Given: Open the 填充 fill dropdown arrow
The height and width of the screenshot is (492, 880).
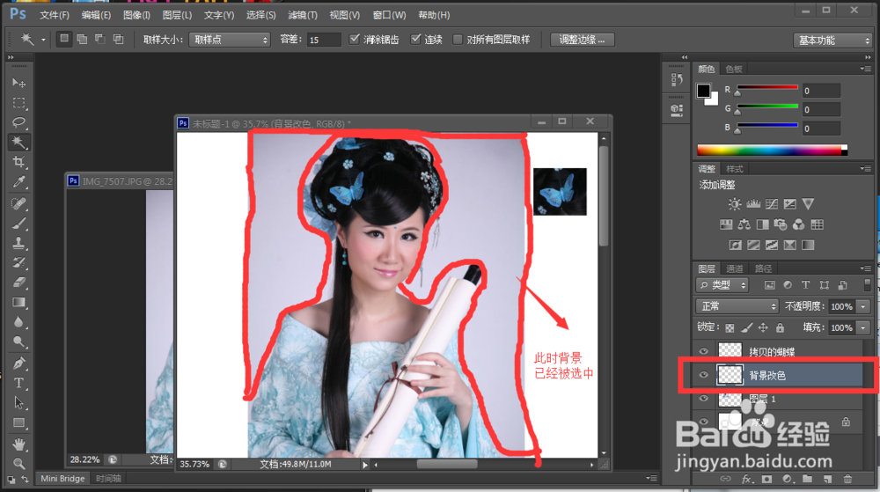Looking at the screenshot, I should (863, 327).
